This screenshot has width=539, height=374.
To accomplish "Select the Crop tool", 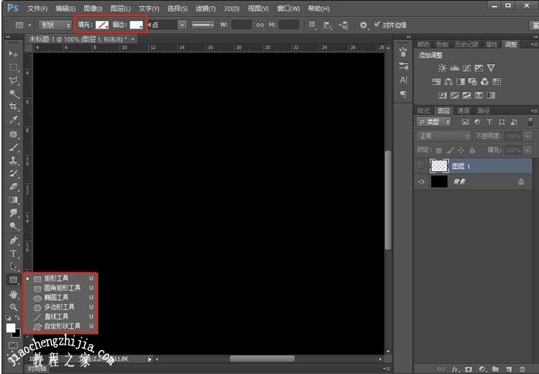I will tap(13, 106).
